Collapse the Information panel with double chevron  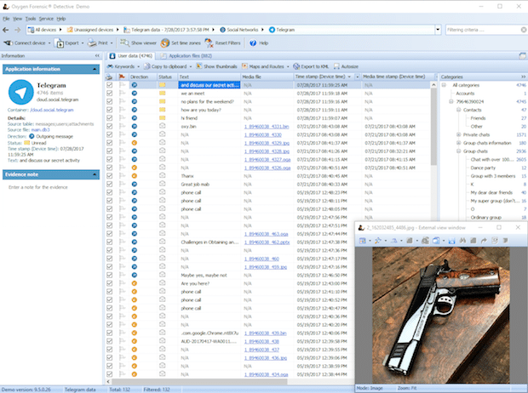97,56
